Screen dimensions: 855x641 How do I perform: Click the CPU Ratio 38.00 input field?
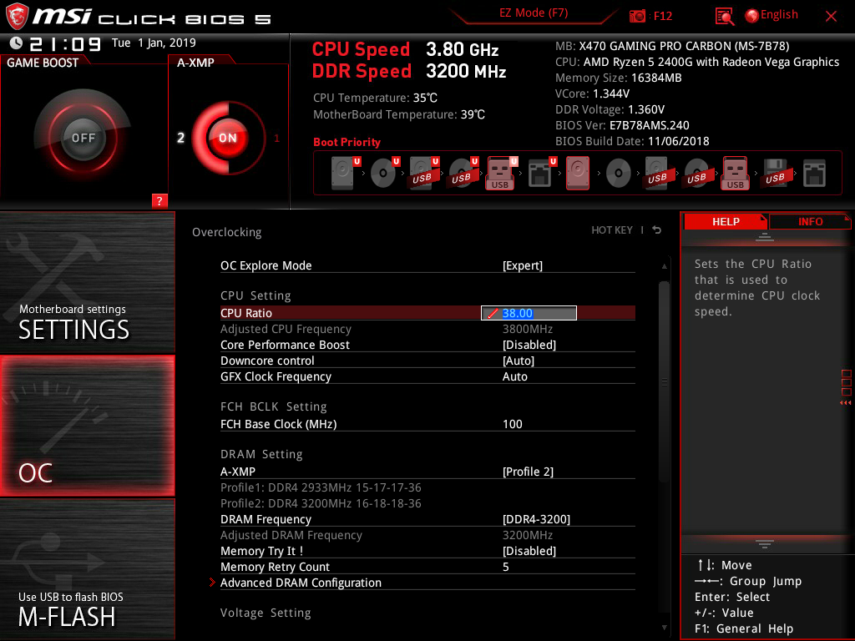pyautogui.click(x=529, y=313)
